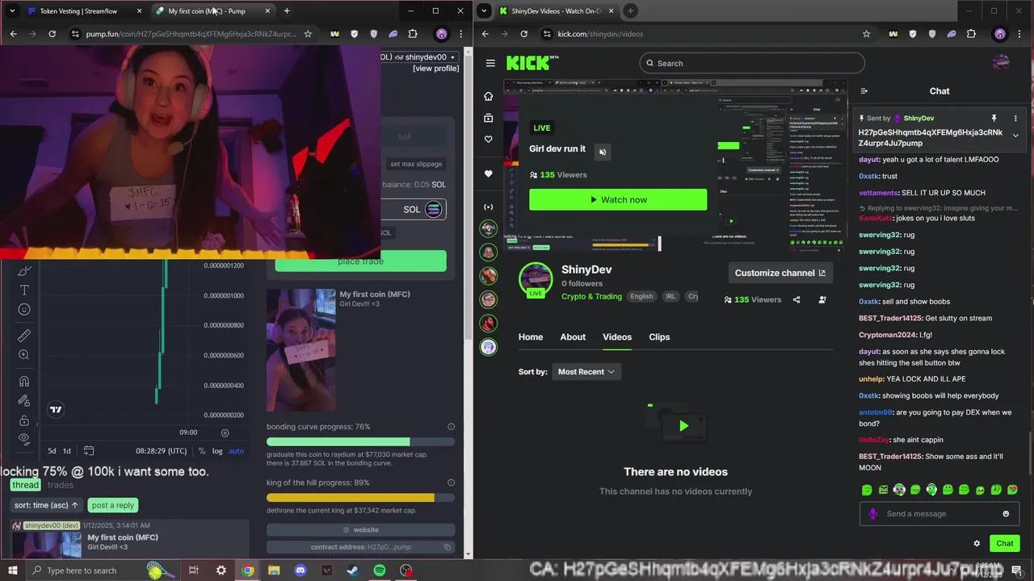The height and width of the screenshot is (581, 1034).
Task: Click the share icon next to viewers count
Action: coord(797,299)
